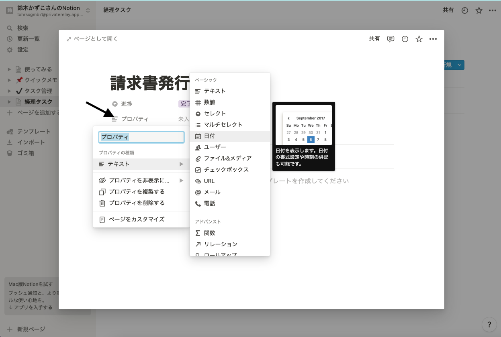Click the calendar icon next to 日付
The image size is (501, 337).
click(198, 136)
